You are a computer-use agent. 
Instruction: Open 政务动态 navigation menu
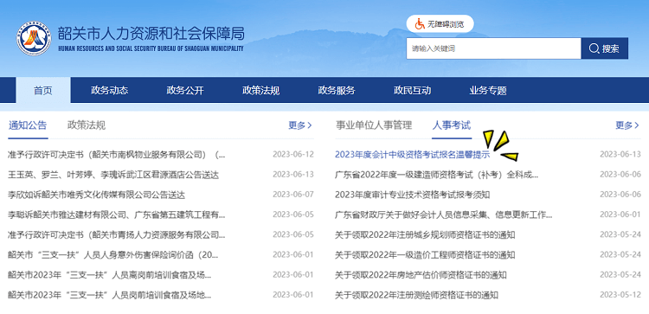109,90
